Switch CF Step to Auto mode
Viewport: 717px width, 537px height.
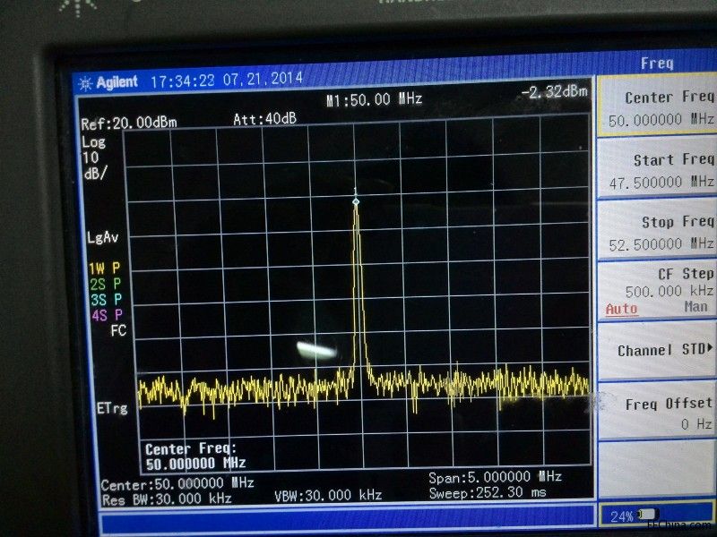coord(621,309)
